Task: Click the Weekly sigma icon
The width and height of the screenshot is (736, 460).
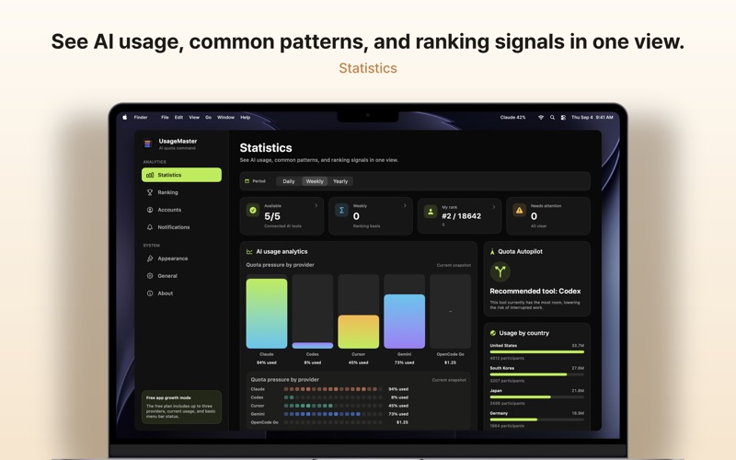Action: pyautogui.click(x=341, y=211)
